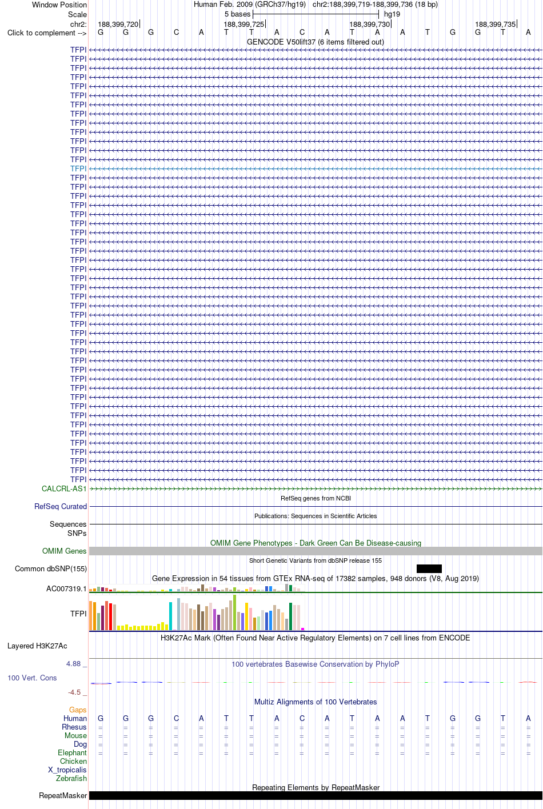Click the 'Short Genetic Variants from dbSNP' title
The image size is (543, 809).
[316, 560]
